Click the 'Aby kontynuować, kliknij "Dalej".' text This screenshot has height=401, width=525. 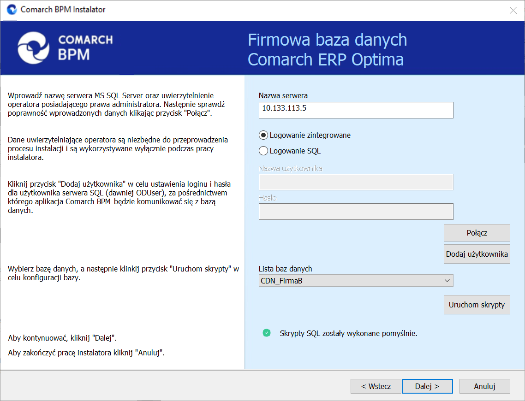pyautogui.click(x=62, y=338)
